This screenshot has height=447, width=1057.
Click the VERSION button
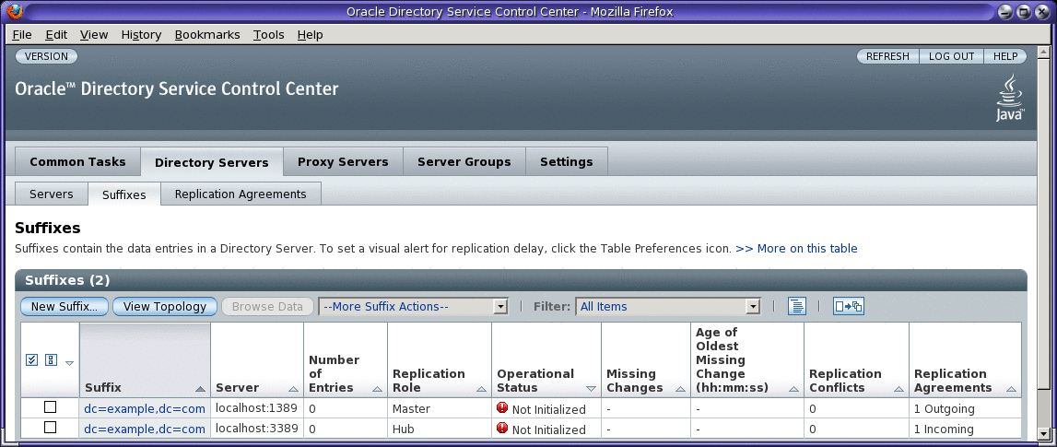tap(46, 56)
